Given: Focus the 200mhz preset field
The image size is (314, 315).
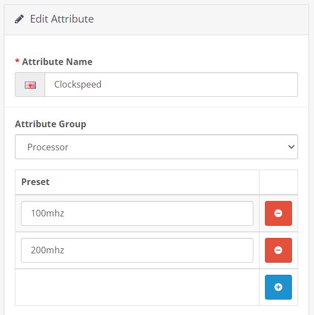Looking at the screenshot, I should pos(137,250).
